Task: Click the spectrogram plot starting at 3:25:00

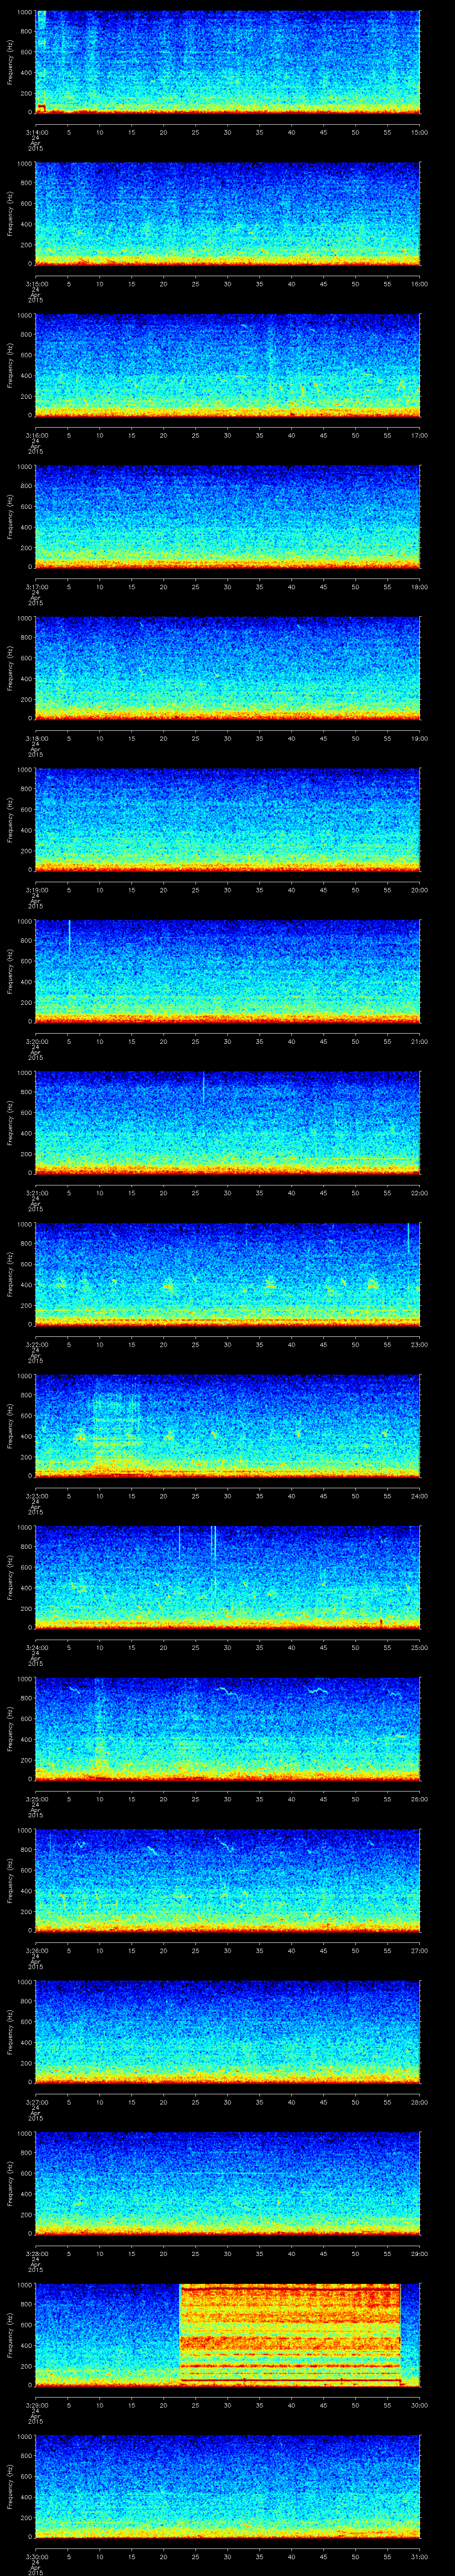Action: coord(228,1728)
